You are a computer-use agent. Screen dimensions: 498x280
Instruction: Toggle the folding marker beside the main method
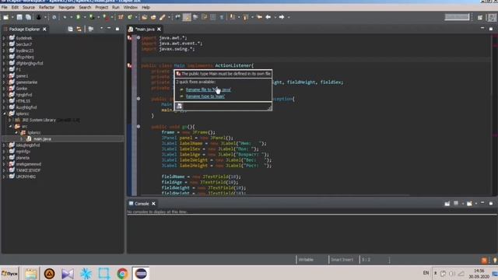point(139,99)
